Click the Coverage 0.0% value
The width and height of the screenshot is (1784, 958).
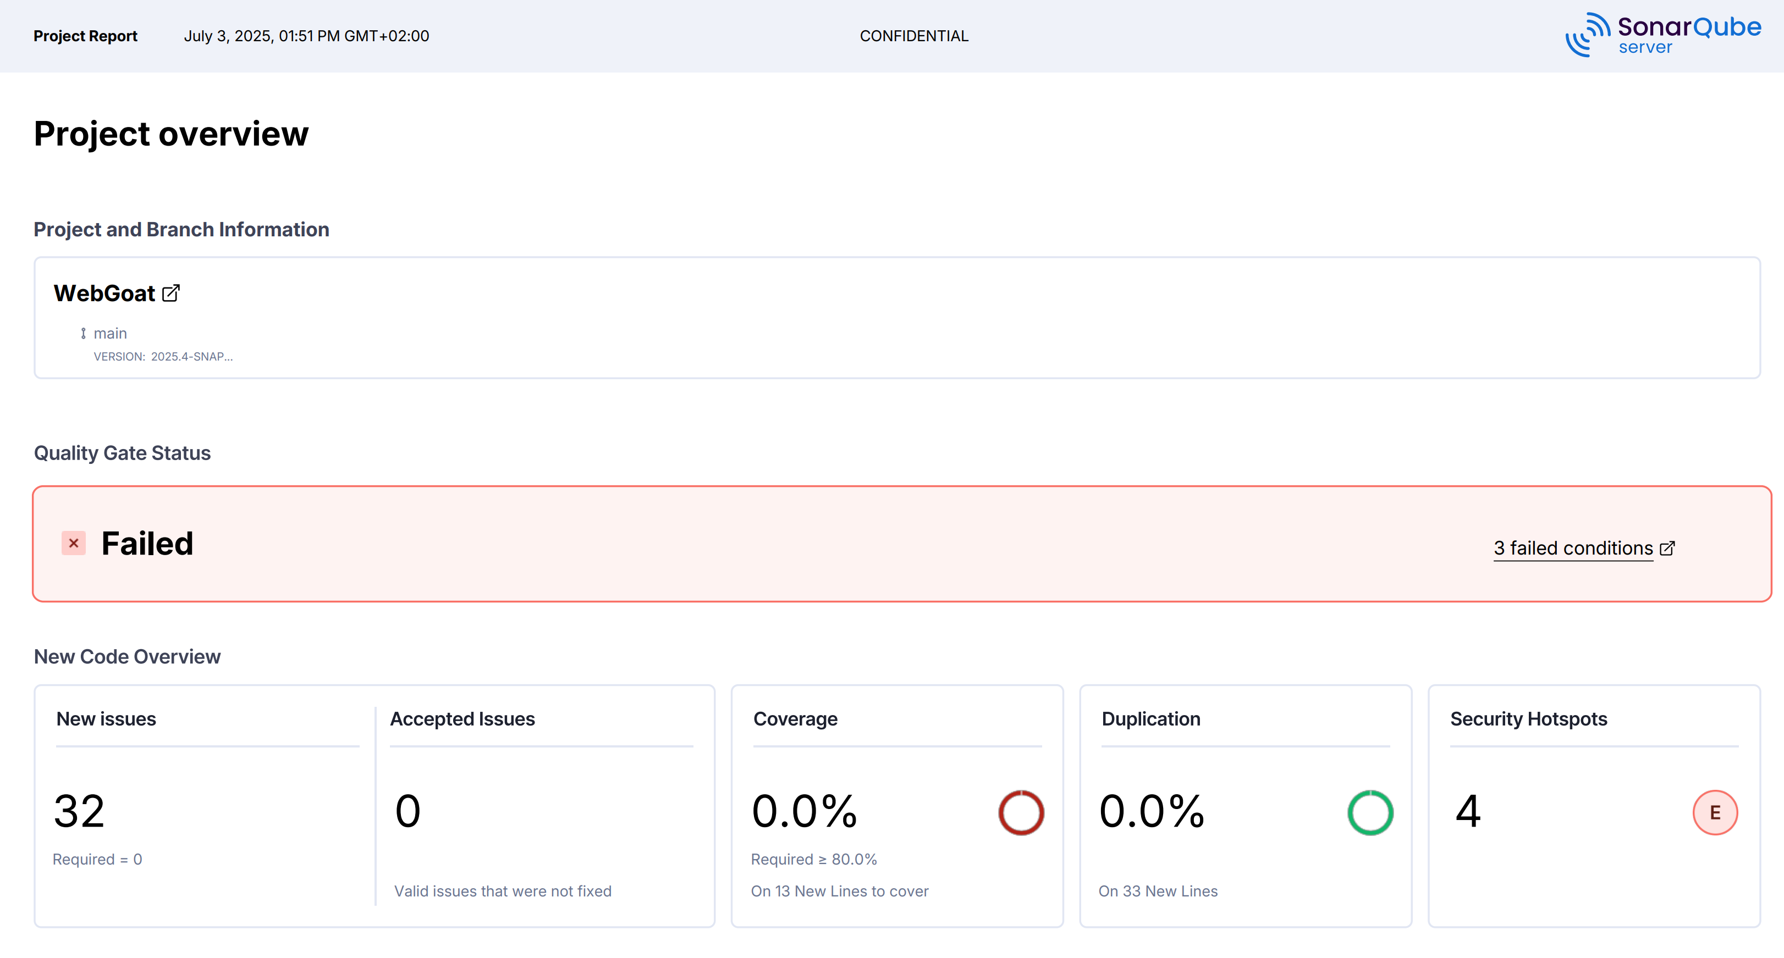click(805, 811)
